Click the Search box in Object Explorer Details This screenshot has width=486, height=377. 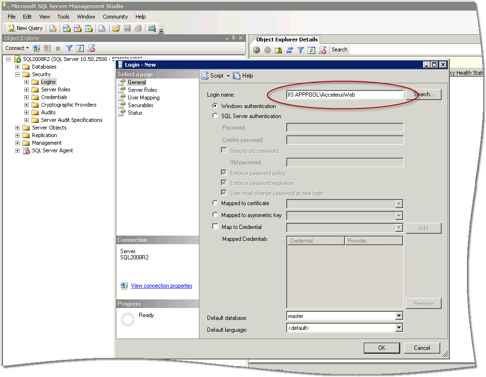point(415,50)
